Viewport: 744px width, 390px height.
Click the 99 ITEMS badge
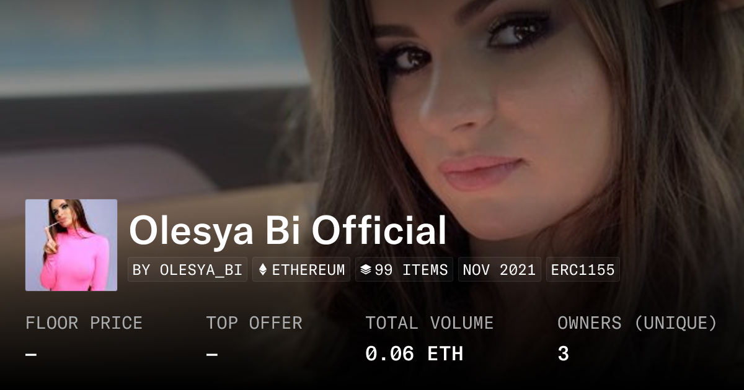coord(404,270)
